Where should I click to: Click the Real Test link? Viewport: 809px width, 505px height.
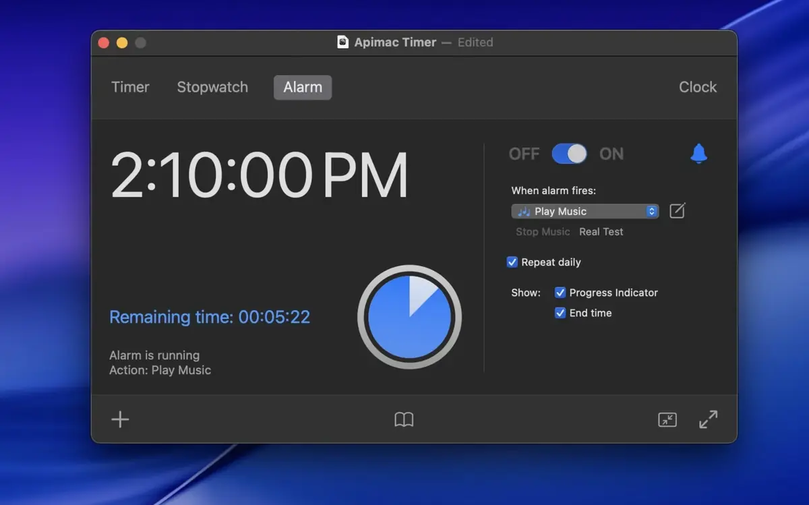pos(601,231)
